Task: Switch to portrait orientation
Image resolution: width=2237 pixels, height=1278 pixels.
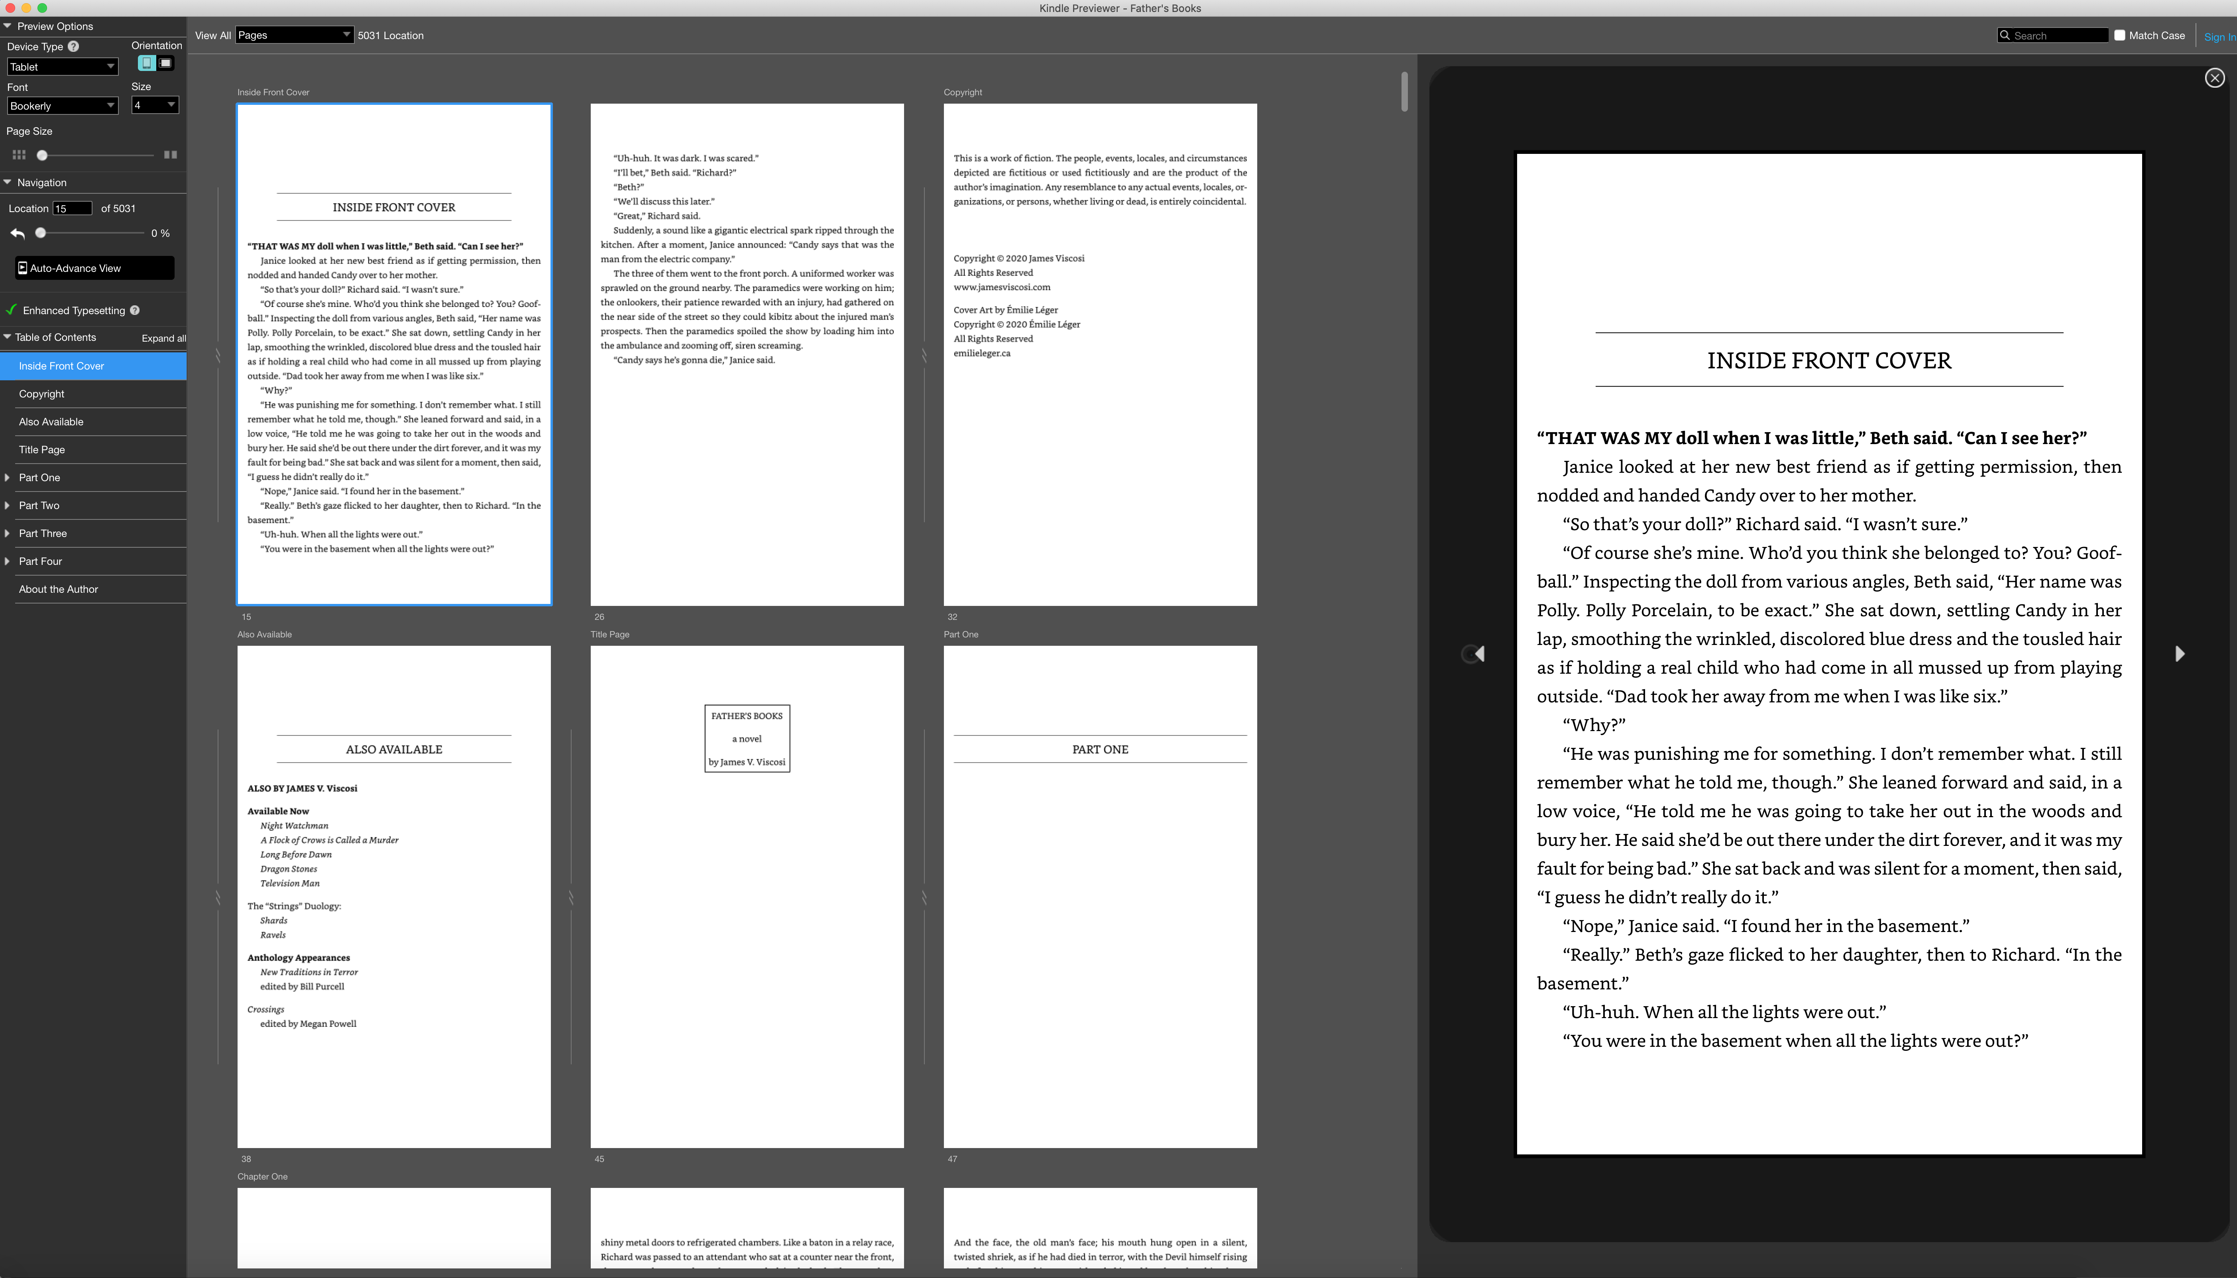Action: pyautogui.click(x=147, y=63)
